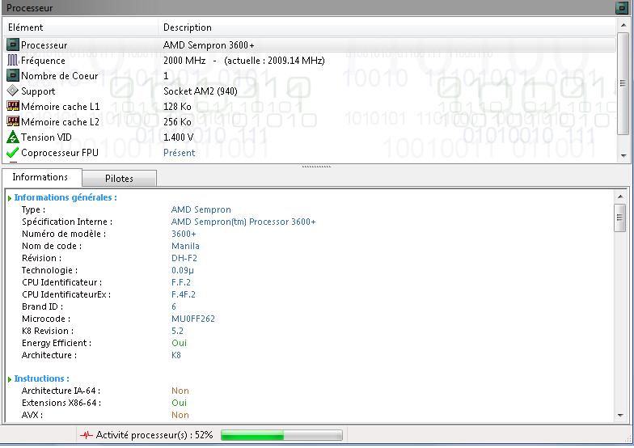Screen dimensions: 634x448
Task: Click the 'Manila' code name value
Action: click(185, 246)
